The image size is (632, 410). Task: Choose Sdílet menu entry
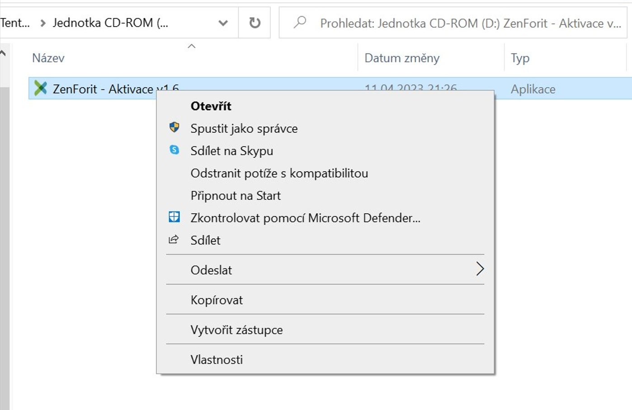[x=325, y=240]
